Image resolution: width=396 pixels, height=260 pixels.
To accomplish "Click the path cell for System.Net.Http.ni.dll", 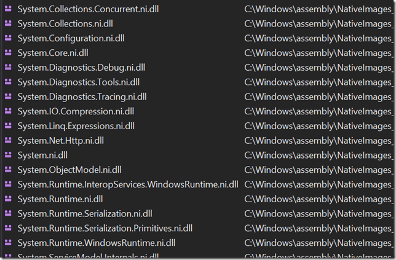I will pos(319,141).
